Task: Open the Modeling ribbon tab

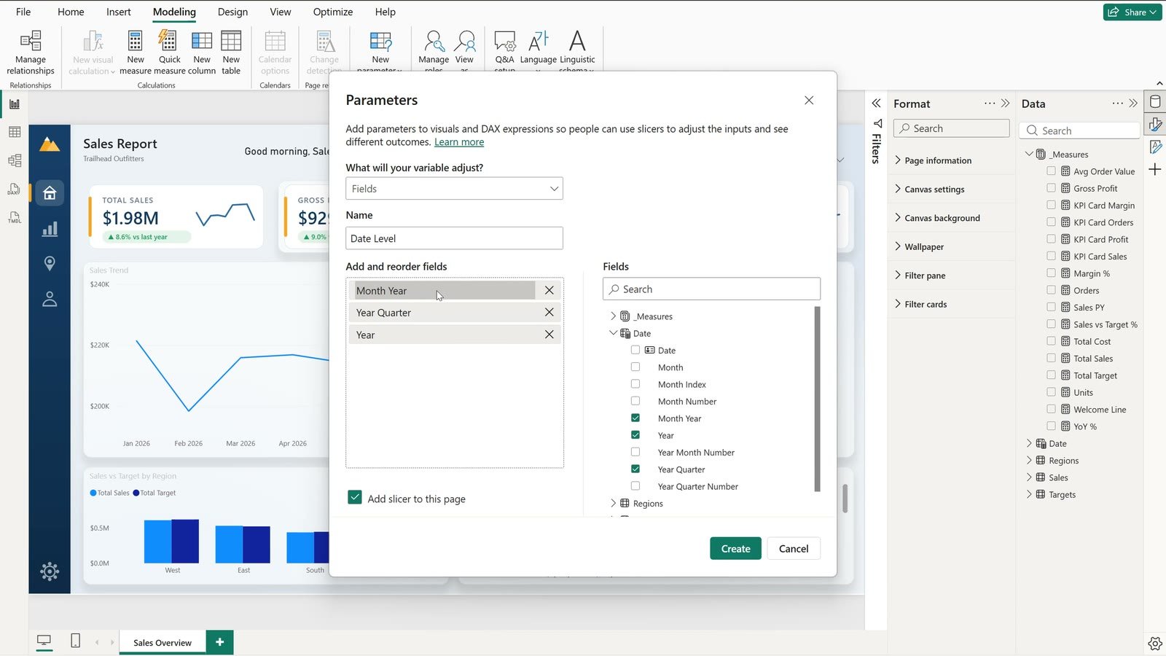Action: point(174,12)
